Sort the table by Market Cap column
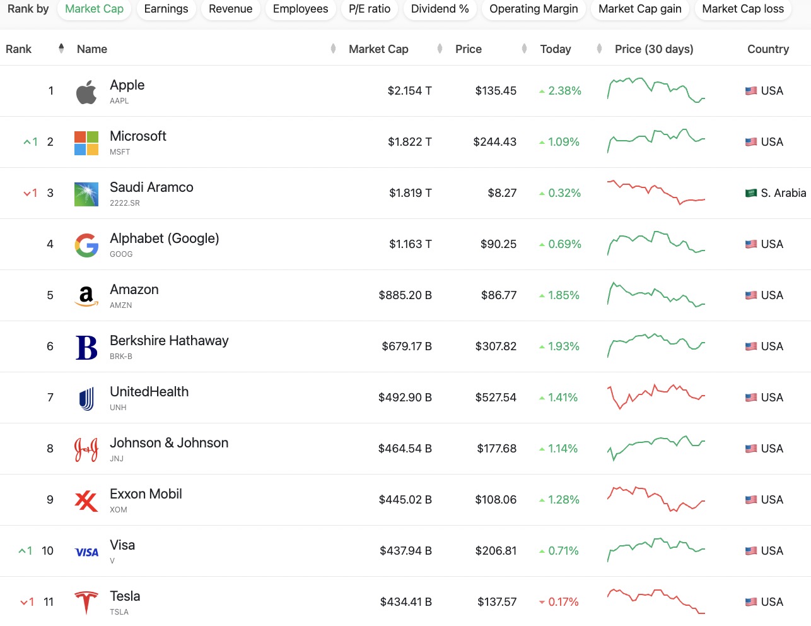Viewport: 811px width, 626px height. [378, 49]
